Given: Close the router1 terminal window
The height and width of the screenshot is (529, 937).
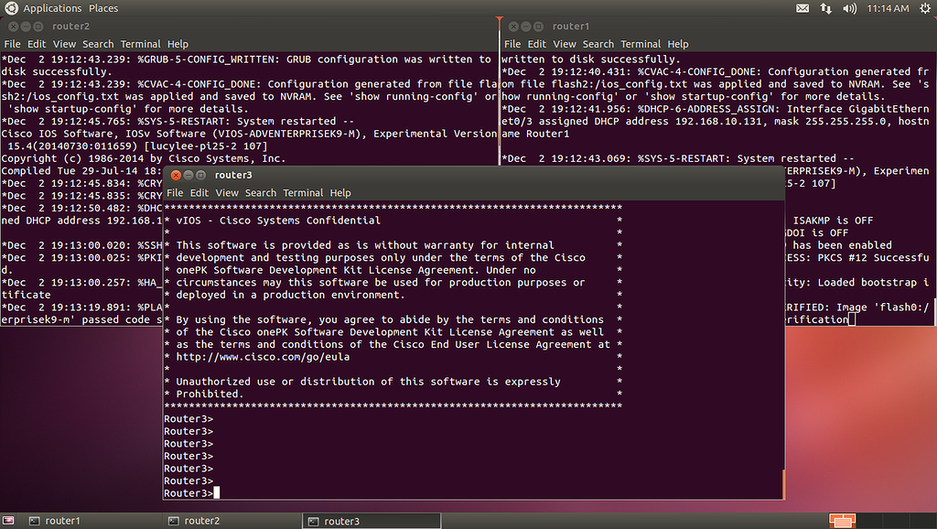Looking at the screenshot, I should click(513, 27).
